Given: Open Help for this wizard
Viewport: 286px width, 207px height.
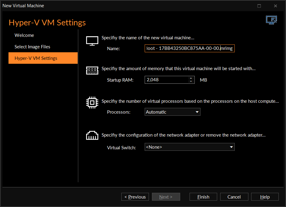Looking at the screenshot, I should coord(265,197).
